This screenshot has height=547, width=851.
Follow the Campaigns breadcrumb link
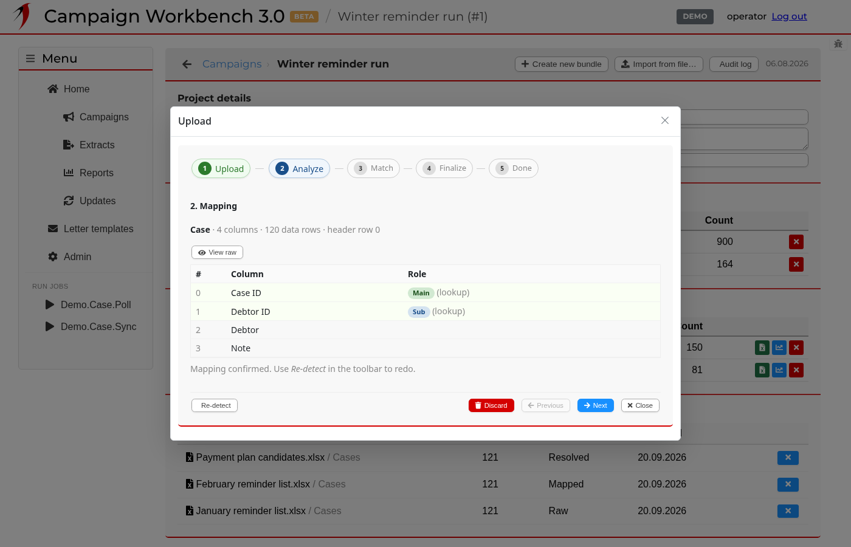[232, 64]
